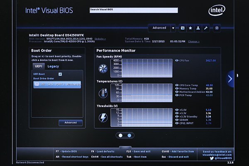Click the fan speeds icon
This screenshot has width=249, height=166.
tap(103, 68)
